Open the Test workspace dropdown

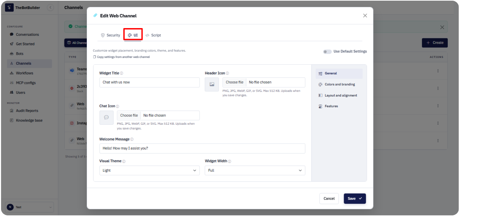pos(30,207)
